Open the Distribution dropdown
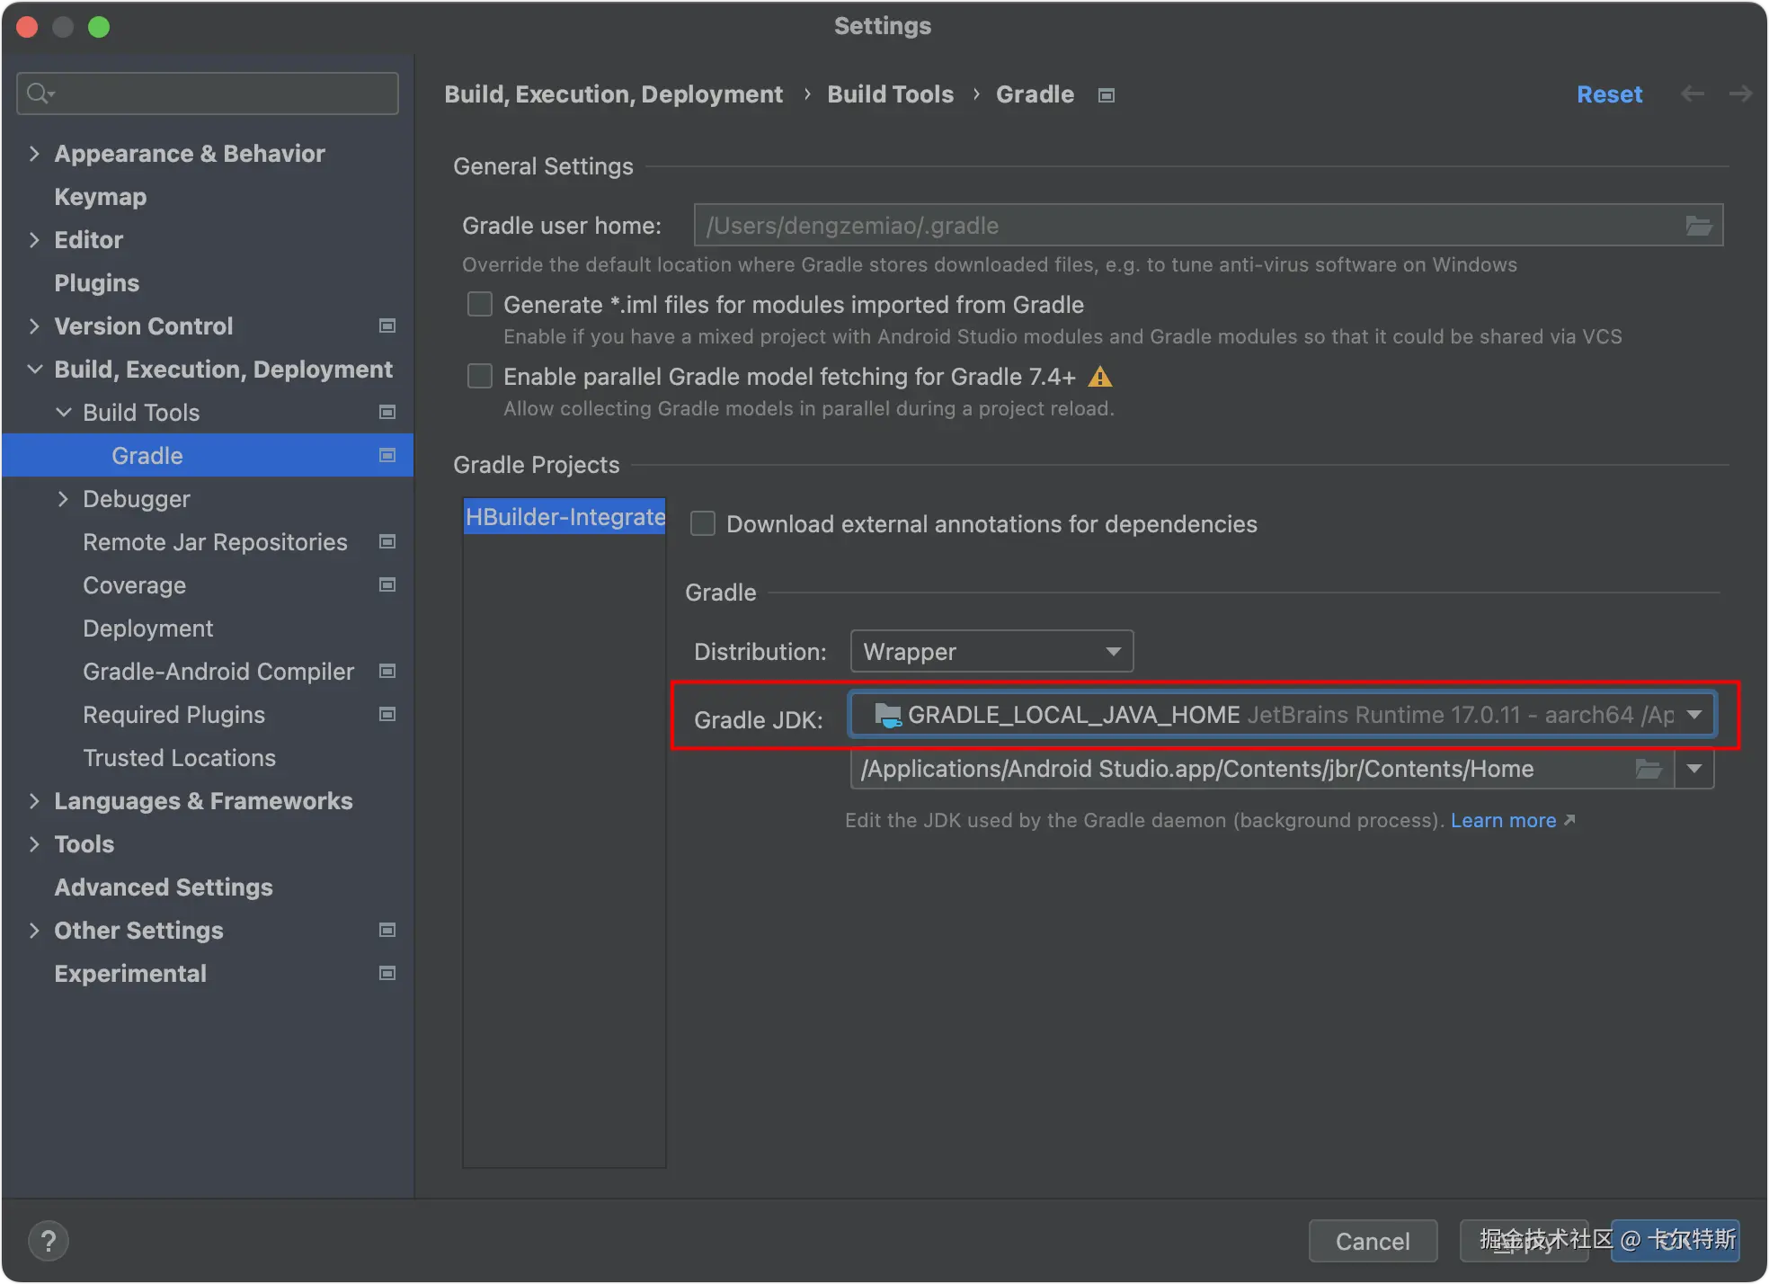1769x1284 pixels. pyautogui.click(x=991, y=652)
